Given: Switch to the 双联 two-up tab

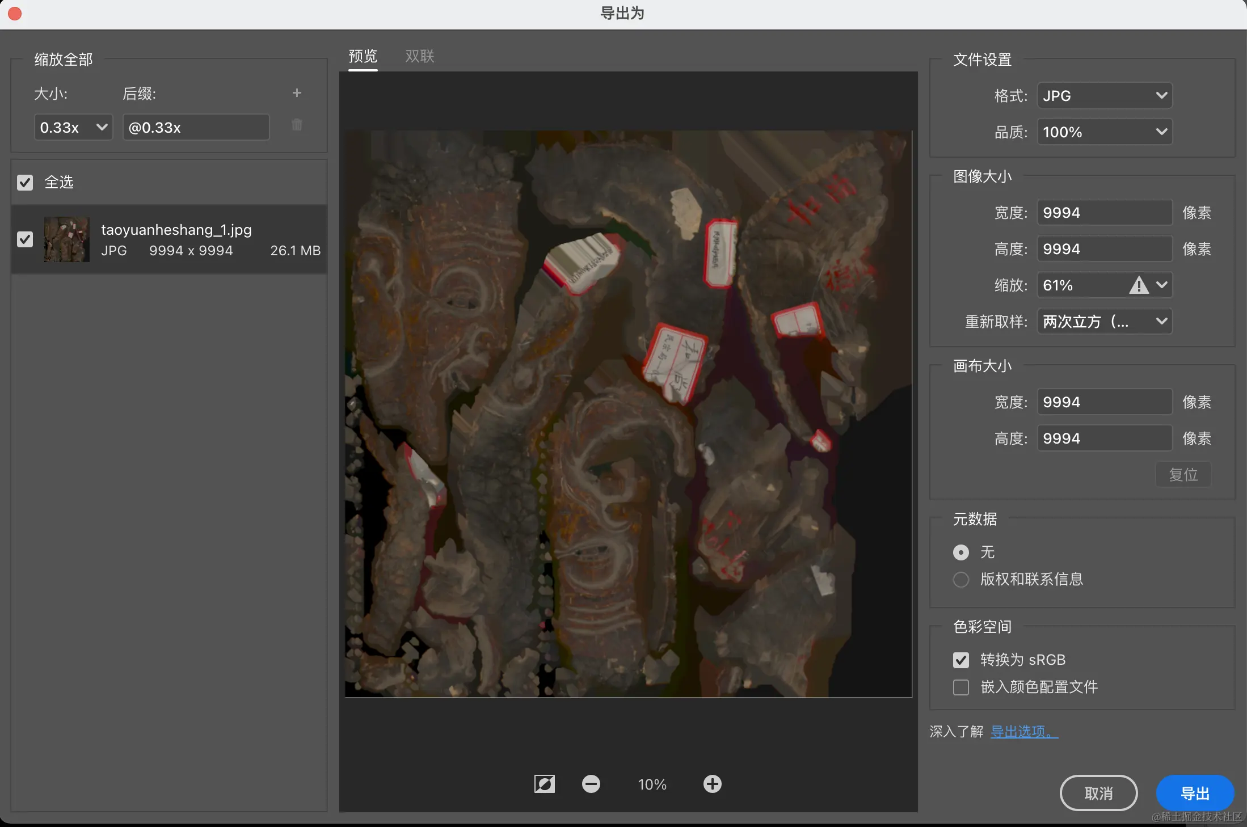Looking at the screenshot, I should (x=419, y=56).
